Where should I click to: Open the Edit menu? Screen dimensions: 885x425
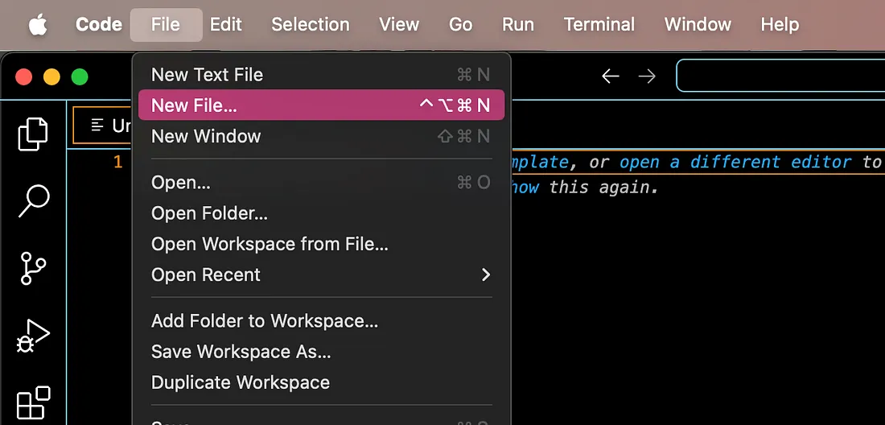pyautogui.click(x=226, y=25)
